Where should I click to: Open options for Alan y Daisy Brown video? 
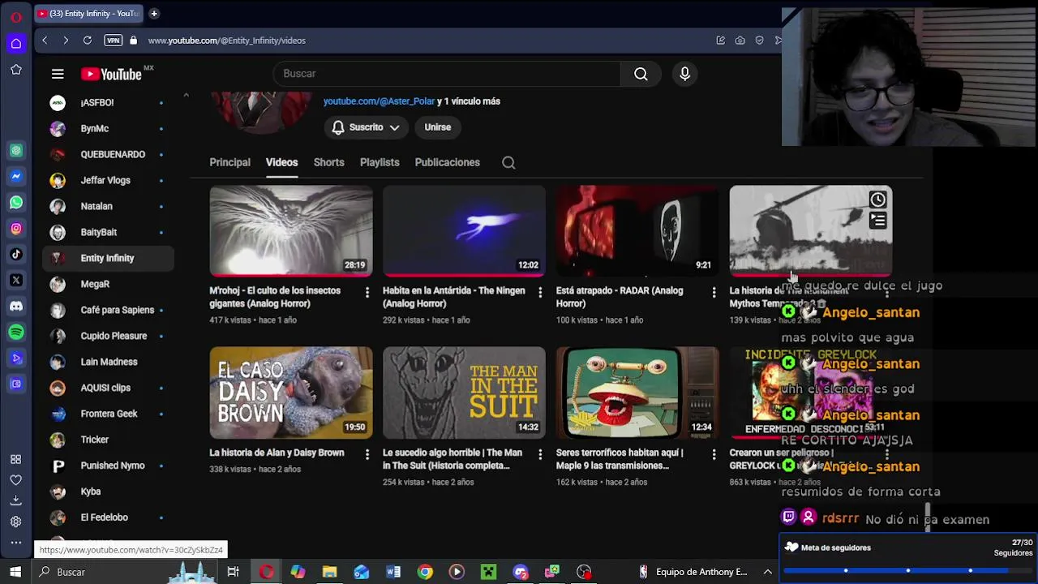click(367, 454)
